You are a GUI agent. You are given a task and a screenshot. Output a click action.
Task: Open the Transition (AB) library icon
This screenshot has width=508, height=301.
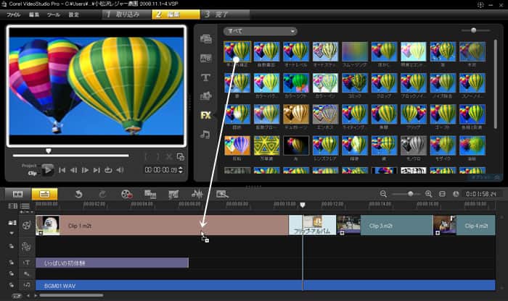tap(205, 58)
